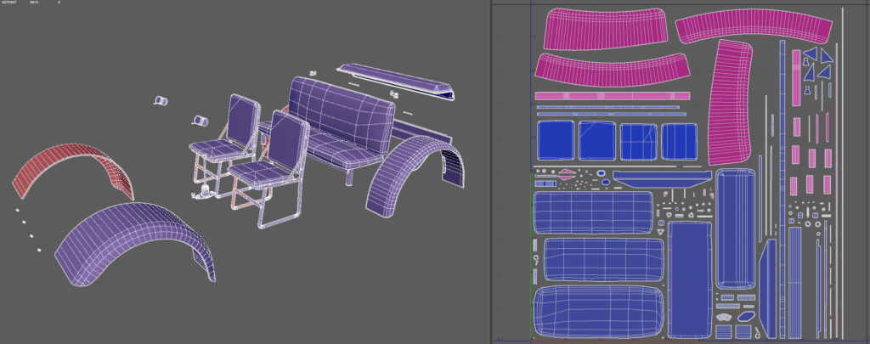Select the fan-shaped UV island near the bottom
This screenshot has width=870, height=344.
724,318
